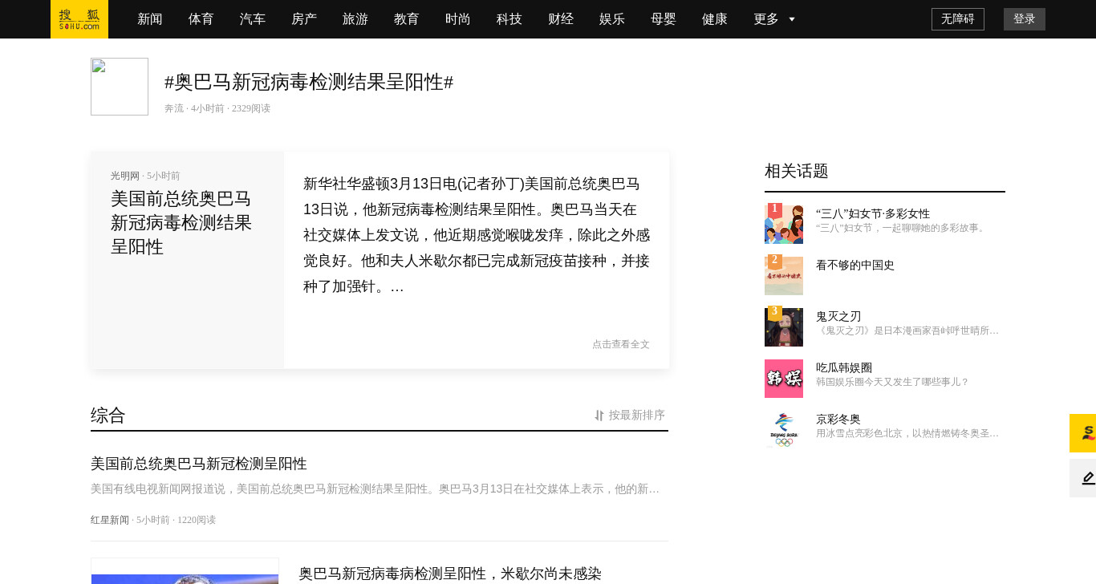The image size is (1096, 584).
Task: Go to the 房产 section
Action: pyautogui.click(x=304, y=19)
